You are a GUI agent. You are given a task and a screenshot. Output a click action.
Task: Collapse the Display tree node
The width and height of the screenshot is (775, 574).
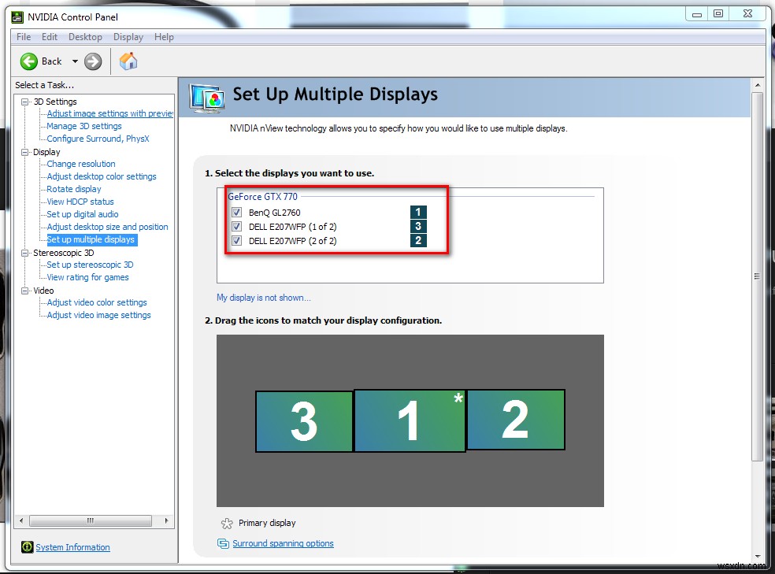click(24, 152)
